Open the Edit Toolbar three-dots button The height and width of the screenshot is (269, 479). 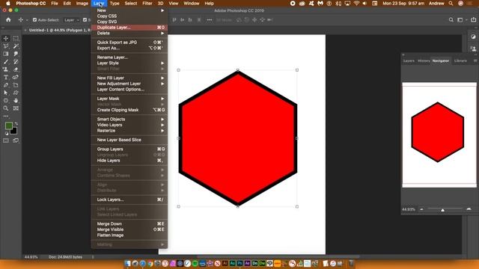(x=6, y=117)
